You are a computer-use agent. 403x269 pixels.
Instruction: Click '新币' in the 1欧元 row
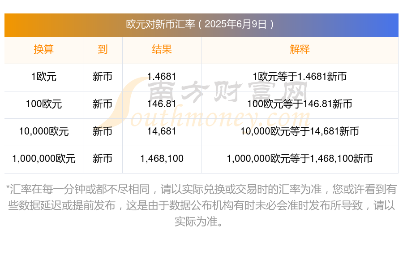[x=103, y=77]
